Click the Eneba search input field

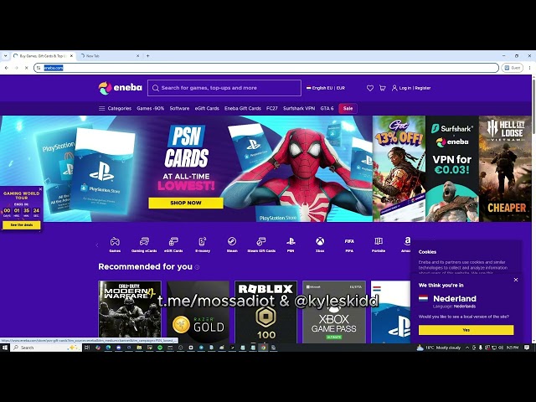coord(224,88)
